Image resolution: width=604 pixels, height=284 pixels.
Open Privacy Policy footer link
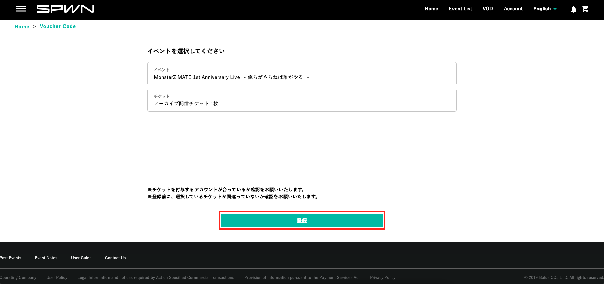pyautogui.click(x=383, y=278)
